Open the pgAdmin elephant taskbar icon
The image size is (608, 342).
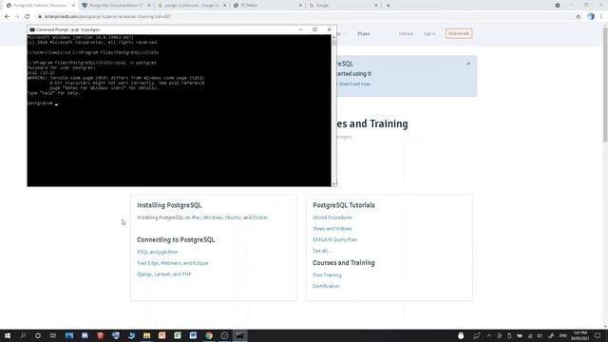tap(116, 335)
